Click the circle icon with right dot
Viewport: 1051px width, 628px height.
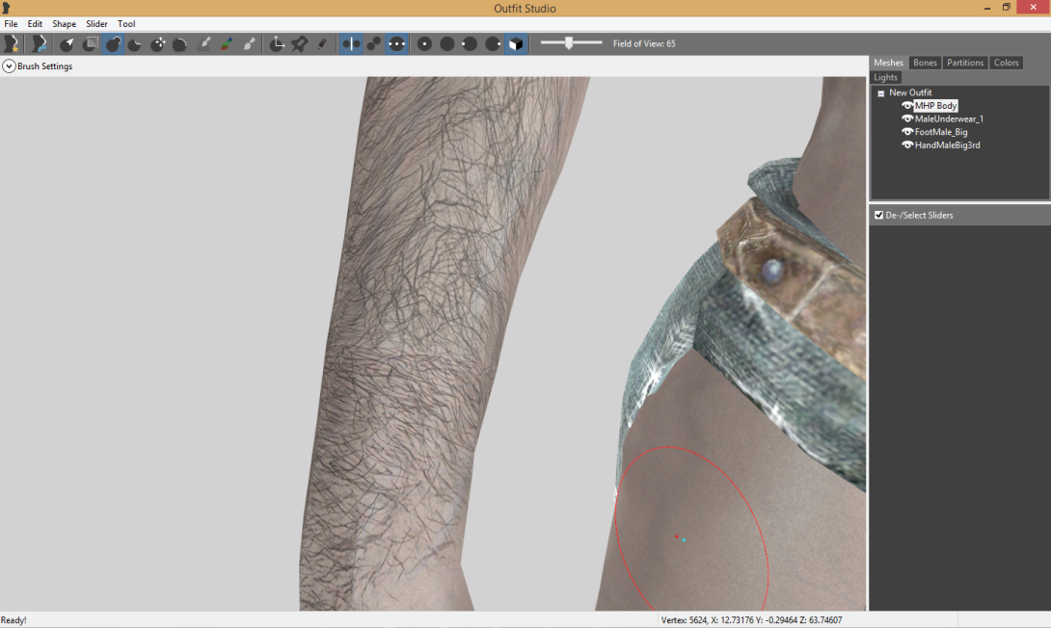point(493,44)
